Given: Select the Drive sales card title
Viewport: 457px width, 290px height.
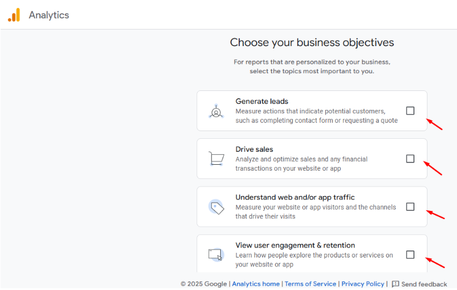Looking at the screenshot, I should [x=254, y=149].
